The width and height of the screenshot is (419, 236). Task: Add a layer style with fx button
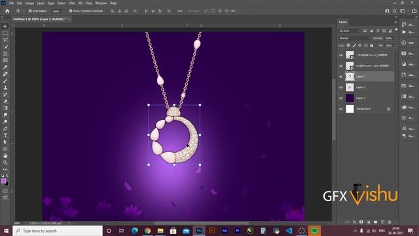(x=354, y=222)
